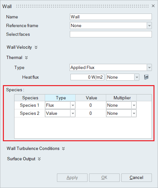Click the Name input field
158x188 pixels.
[x=111, y=17]
